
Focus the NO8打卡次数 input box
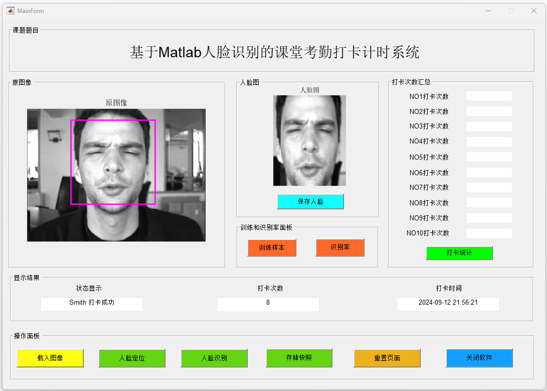point(489,202)
